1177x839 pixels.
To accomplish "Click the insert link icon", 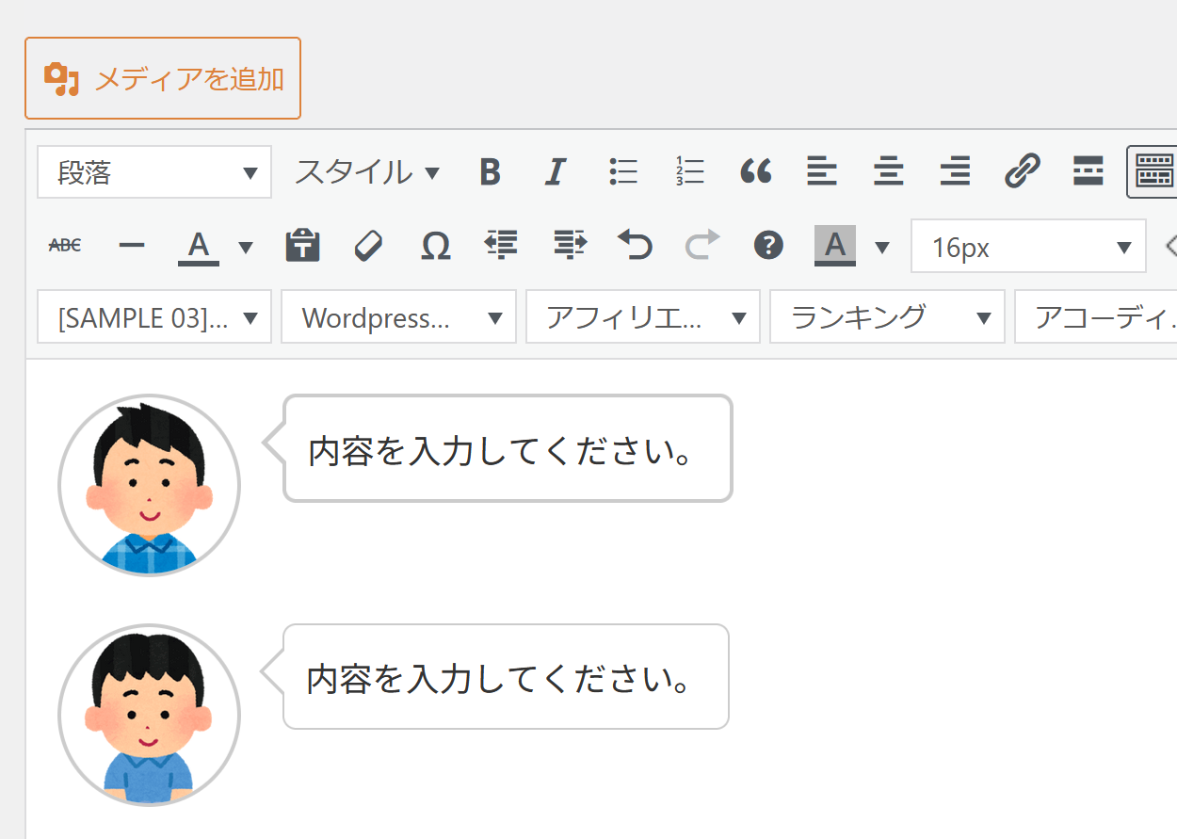I will [1022, 172].
